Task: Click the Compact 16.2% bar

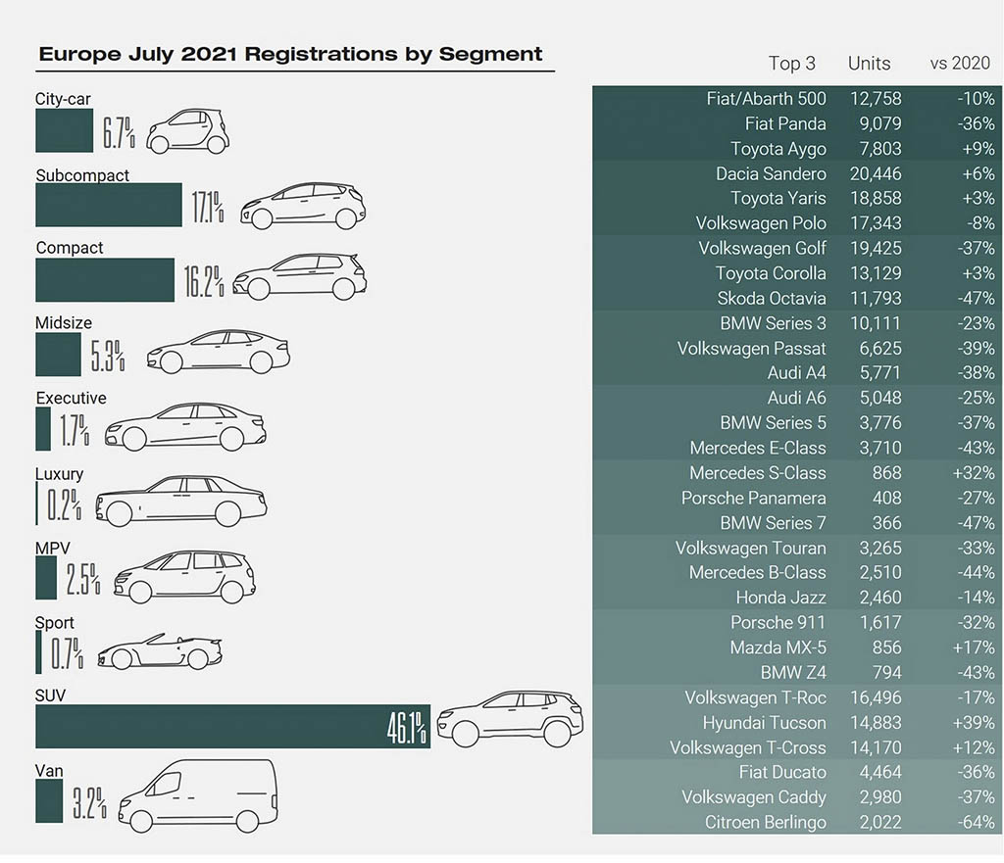Action: pos(105,279)
